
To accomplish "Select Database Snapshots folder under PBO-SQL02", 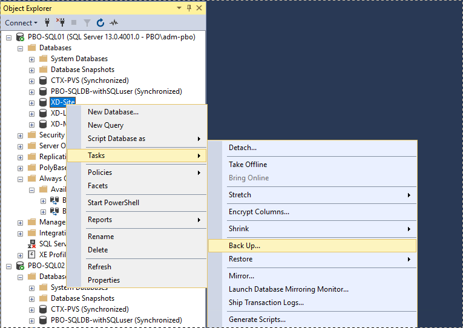I will click(x=82, y=298).
